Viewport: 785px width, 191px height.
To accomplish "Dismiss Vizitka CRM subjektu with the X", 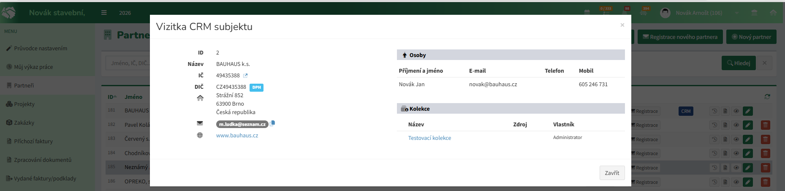I will (622, 25).
